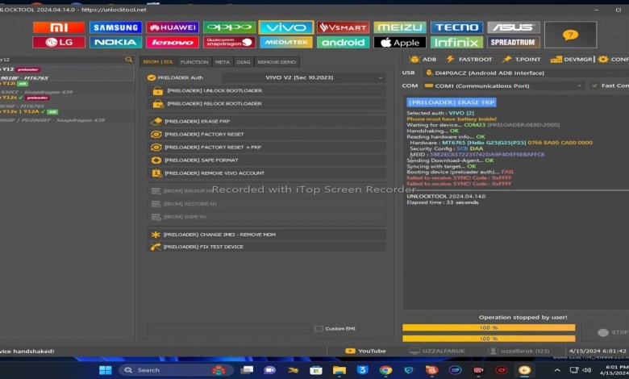Select the Apple brand logo
629x379 pixels.
[400, 42]
